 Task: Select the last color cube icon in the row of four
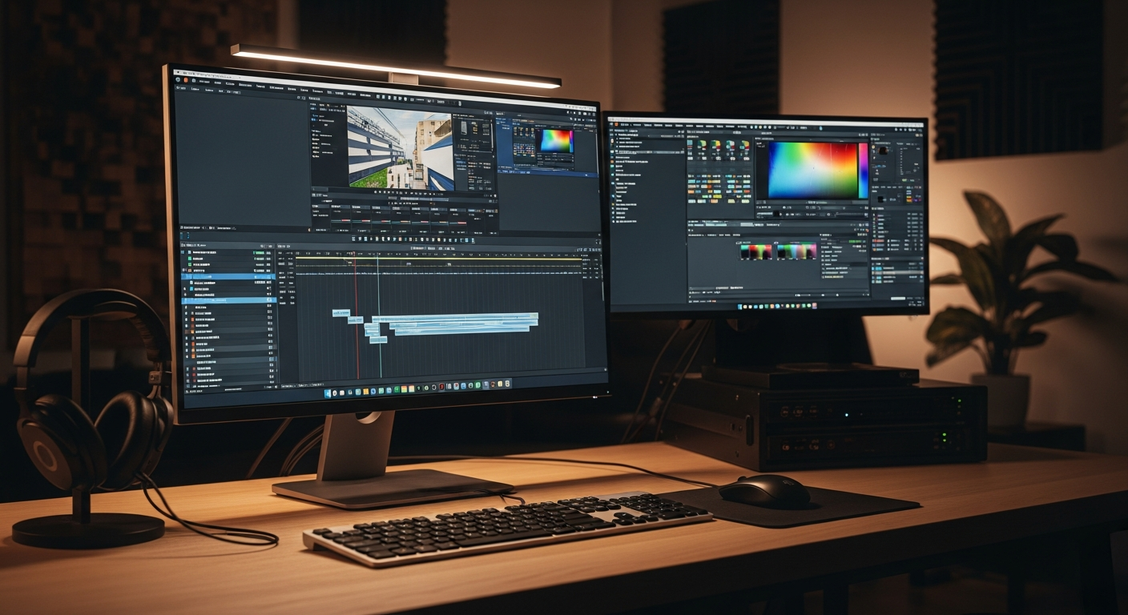pyautogui.click(x=744, y=147)
